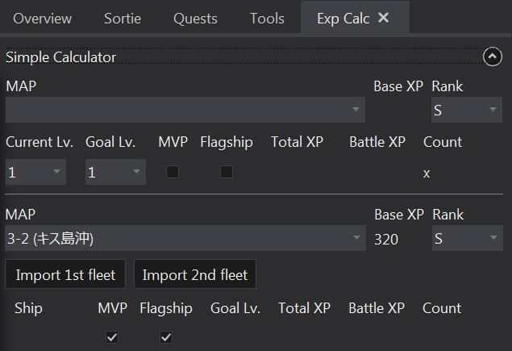Open the empty MAP dropdown

click(185, 110)
